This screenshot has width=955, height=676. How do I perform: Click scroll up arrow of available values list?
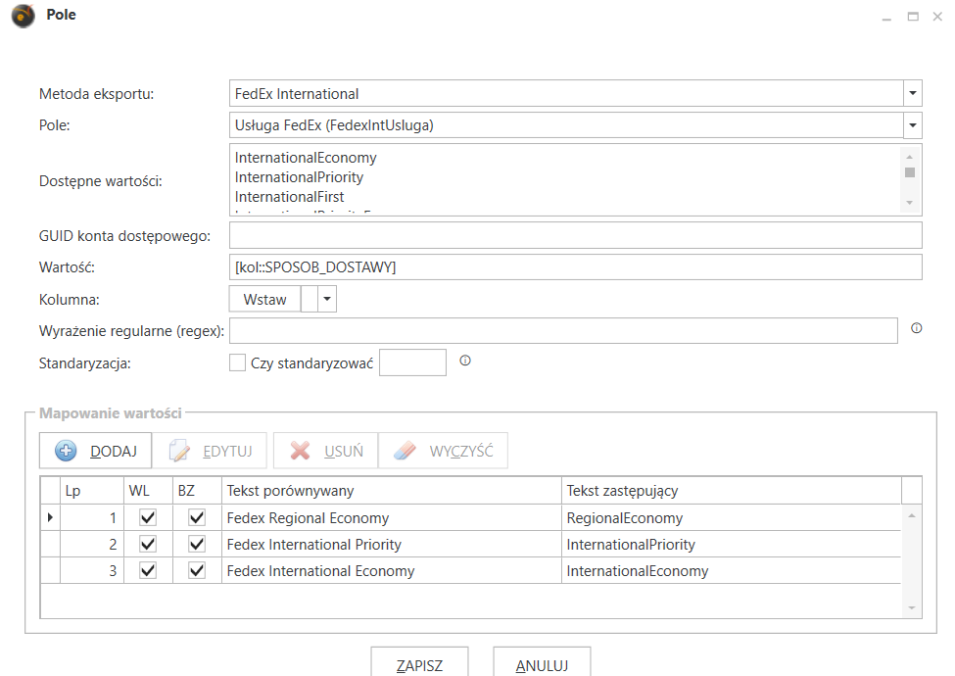coord(910,157)
